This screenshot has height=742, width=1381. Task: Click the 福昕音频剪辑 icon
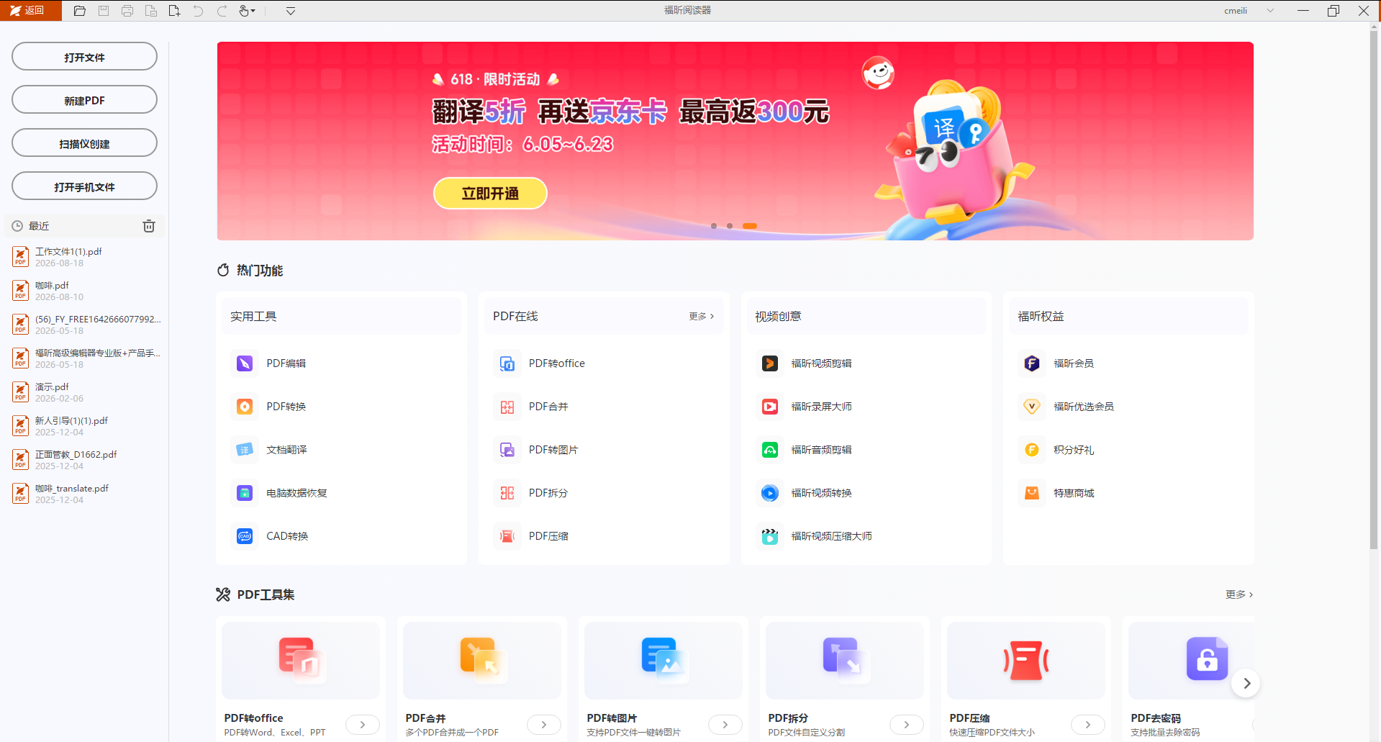[770, 450]
